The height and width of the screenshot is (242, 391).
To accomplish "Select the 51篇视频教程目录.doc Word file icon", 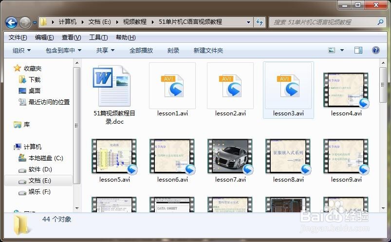I will [112, 86].
